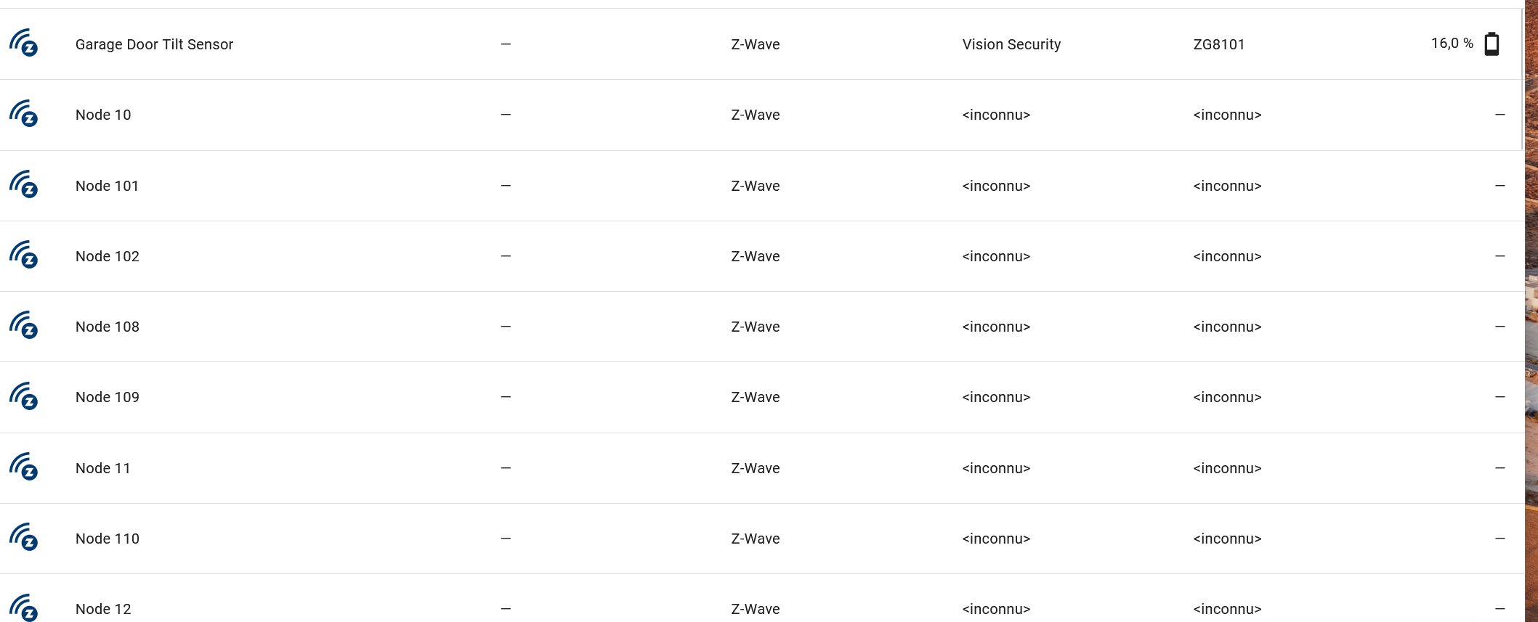1538x622 pixels.
Task: Click the vertical scrollbar on the right
Action: tap(1522, 80)
